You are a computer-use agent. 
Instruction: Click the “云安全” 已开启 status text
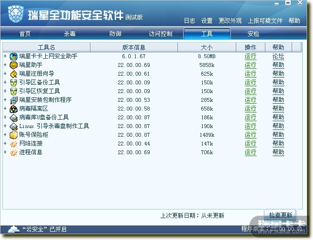pos(44,229)
